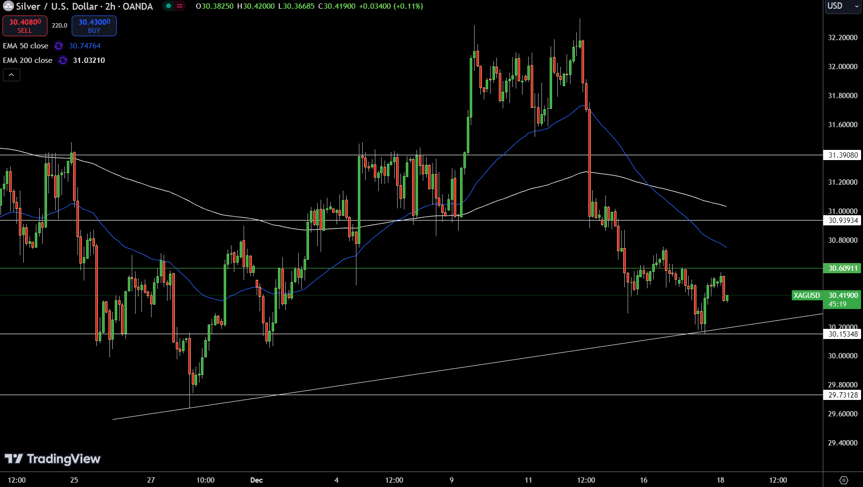
Task: Click the green 30.60911 price line label
Action: [843, 268]
